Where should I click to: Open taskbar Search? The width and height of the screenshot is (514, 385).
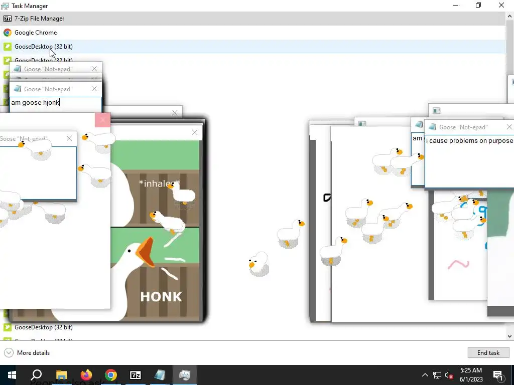(36, 375)
